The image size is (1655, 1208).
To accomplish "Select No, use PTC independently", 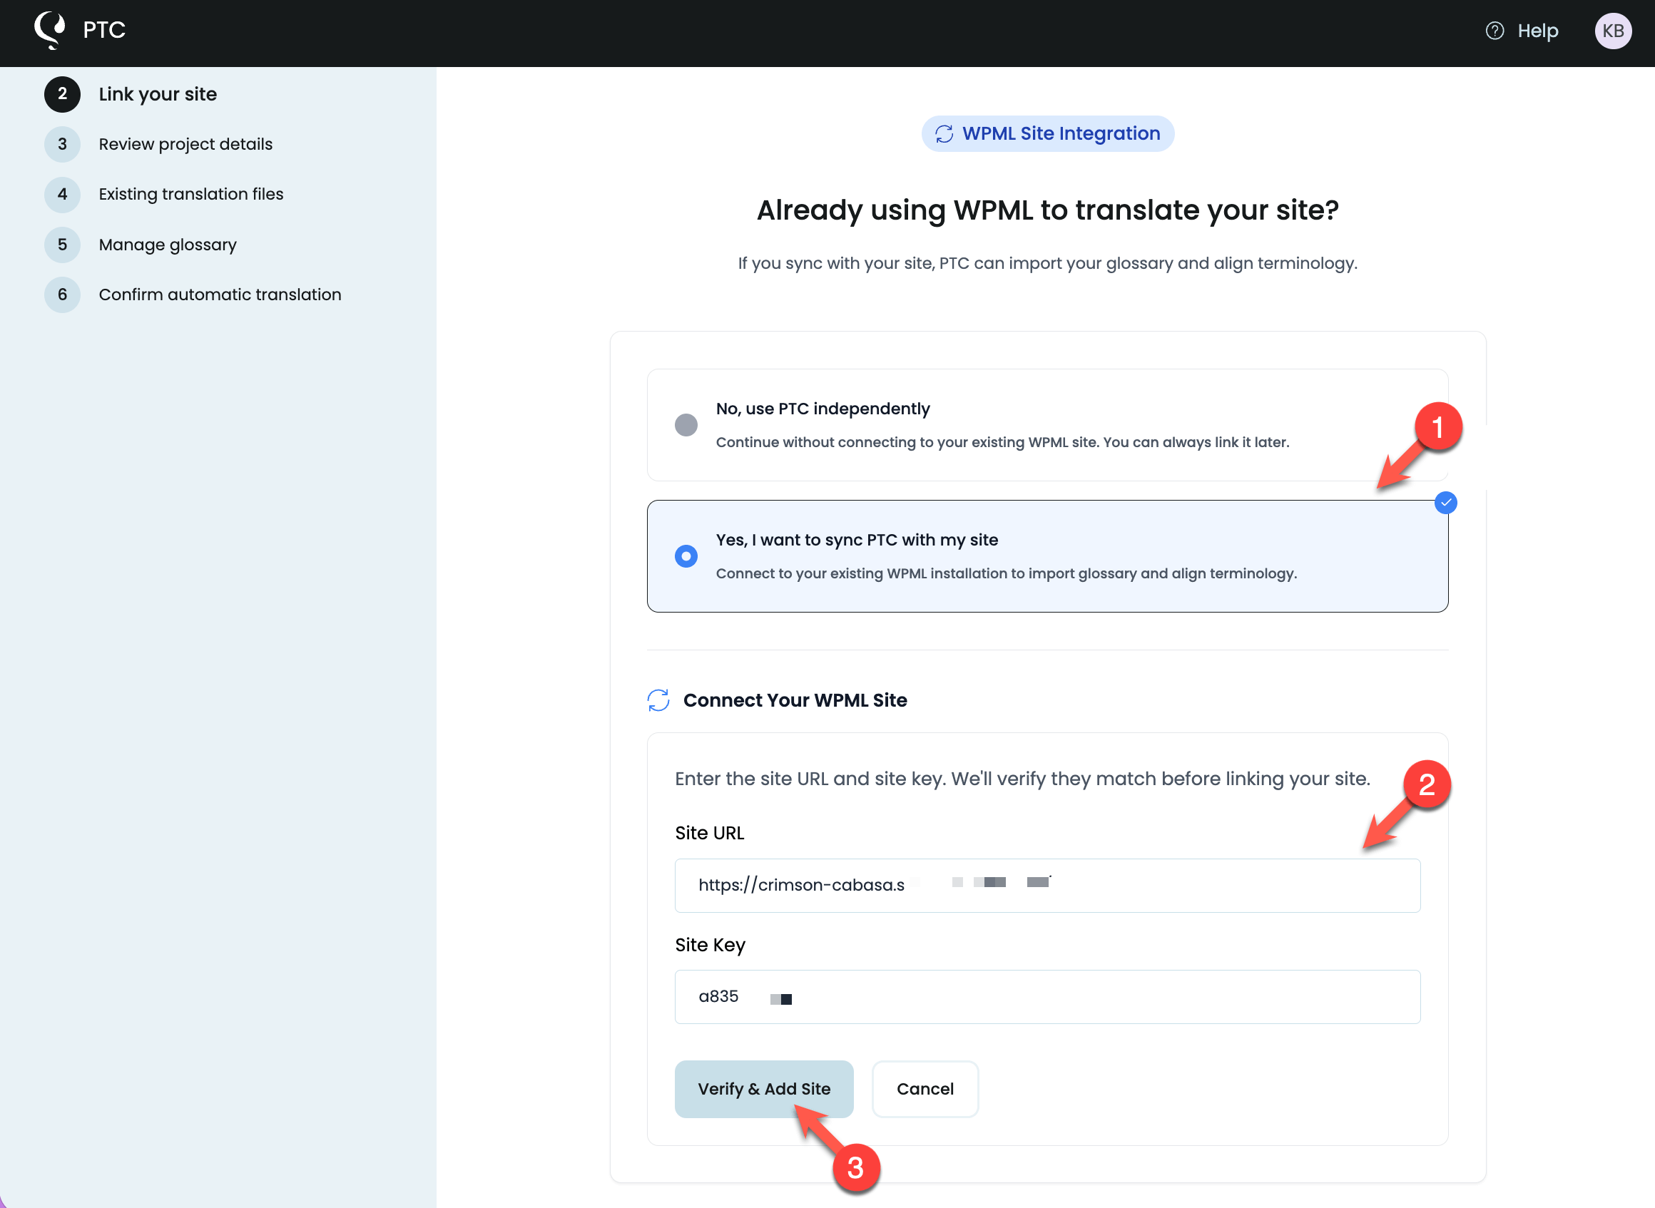I will [686, 425].
